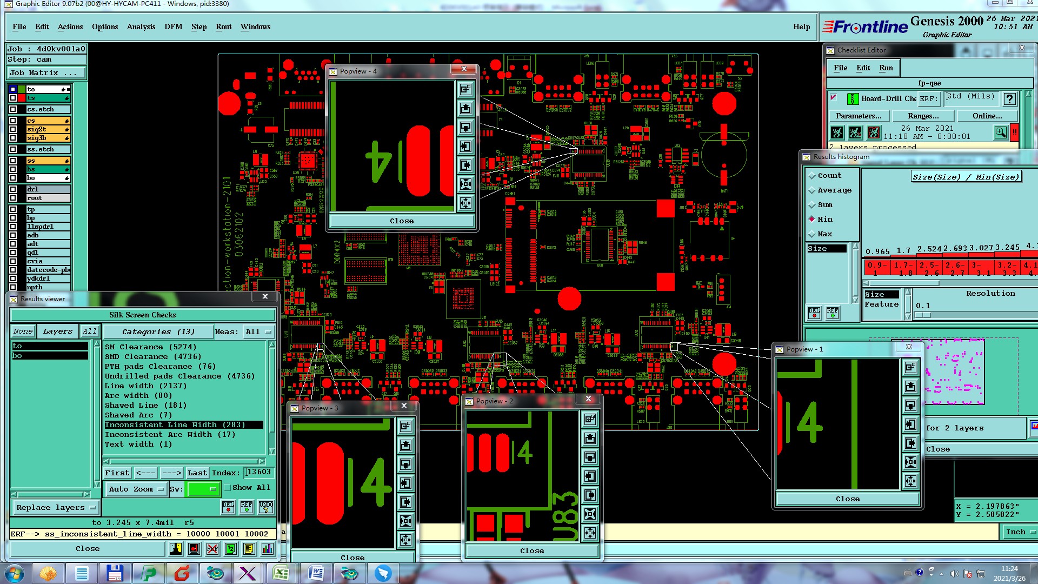Click the crossed-out REF icon
The image size is (1038, 584).
pyautogui.click(x=212, y=549)
